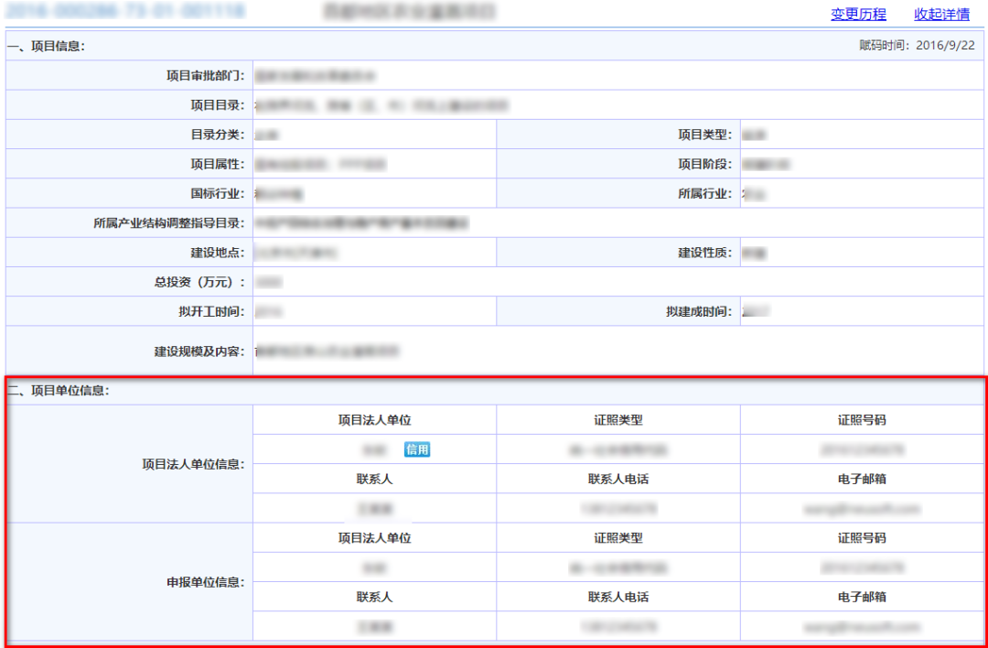Click the 项目目录 field label

tap(217, 105)
